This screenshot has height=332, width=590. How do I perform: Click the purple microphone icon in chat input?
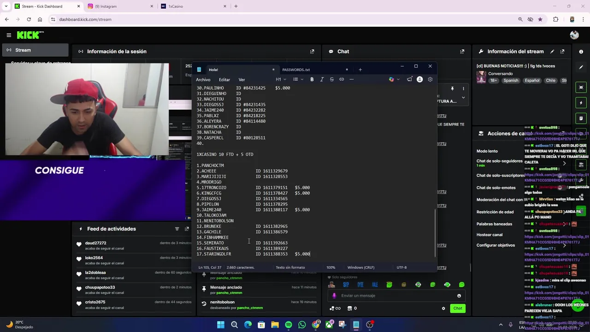click(x=334, y=296)
